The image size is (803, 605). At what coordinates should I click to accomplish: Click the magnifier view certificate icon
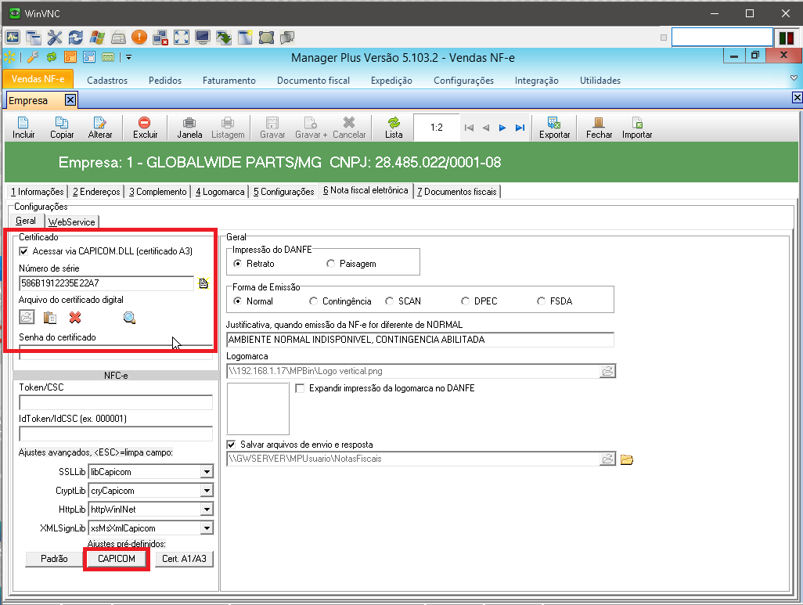130,318
